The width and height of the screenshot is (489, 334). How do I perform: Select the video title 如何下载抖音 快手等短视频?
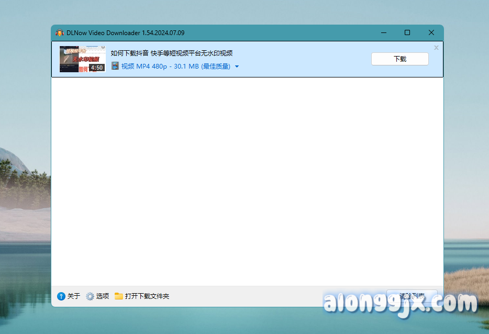(x=172, y=53)
